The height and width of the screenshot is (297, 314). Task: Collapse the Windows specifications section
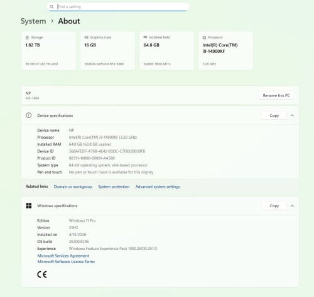click(292, 206)
